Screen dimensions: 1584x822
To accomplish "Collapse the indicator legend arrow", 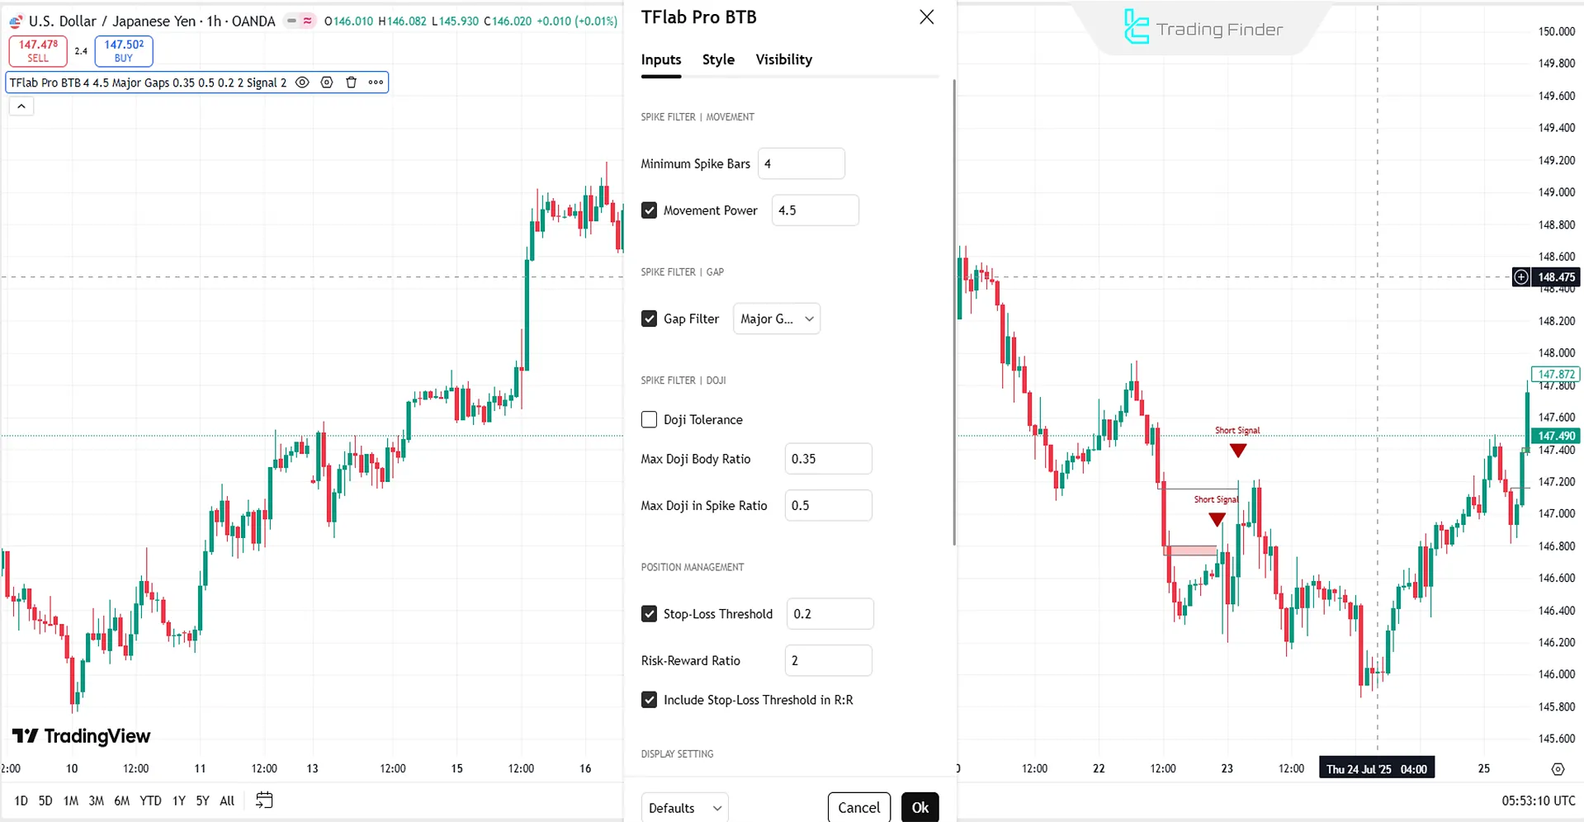I will pyautogui.click(x=21, y=106).
